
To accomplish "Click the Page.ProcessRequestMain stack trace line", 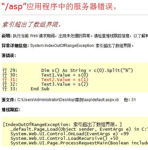I will pyautogui.click(x=79, y=143).
